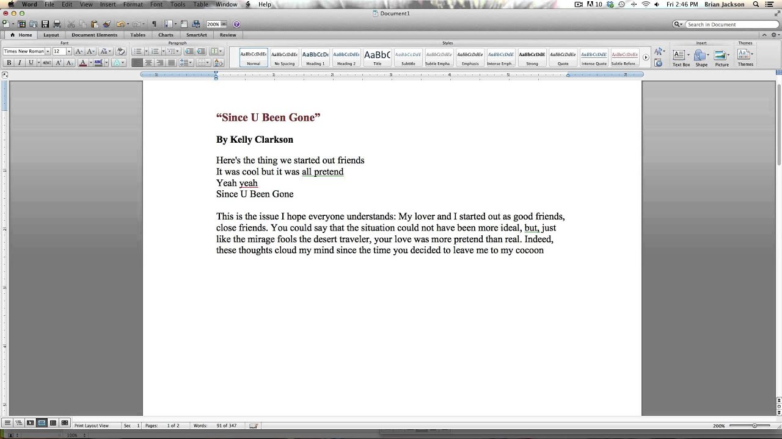
Task: Apply the Heading 1 style
Action: 315,57
